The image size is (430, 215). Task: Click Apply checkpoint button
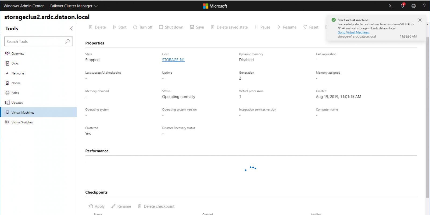(x=96, y=206)
